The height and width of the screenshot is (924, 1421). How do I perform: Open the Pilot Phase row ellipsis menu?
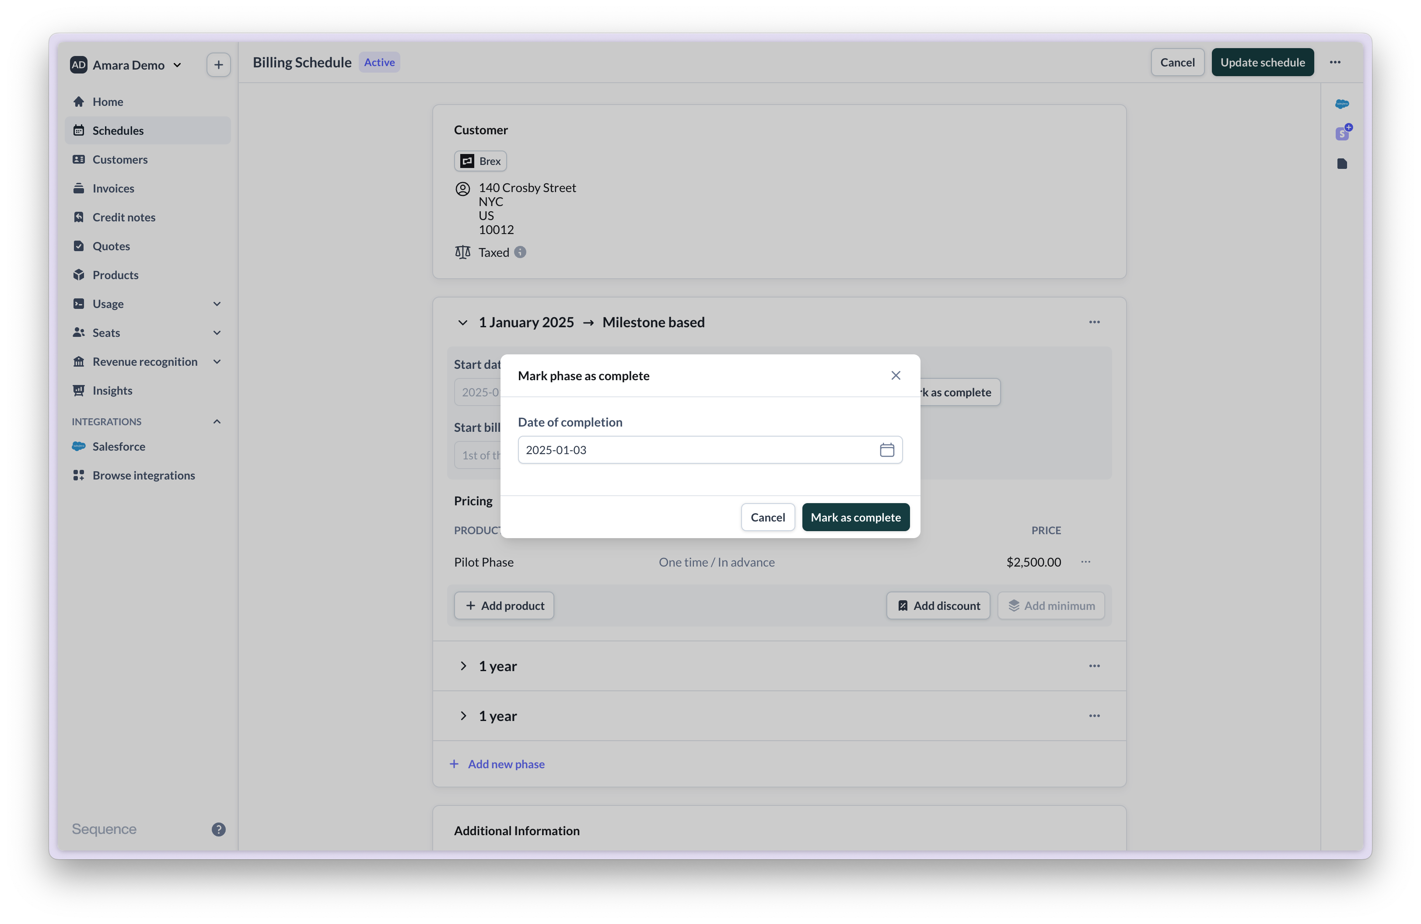[1085, 562]
